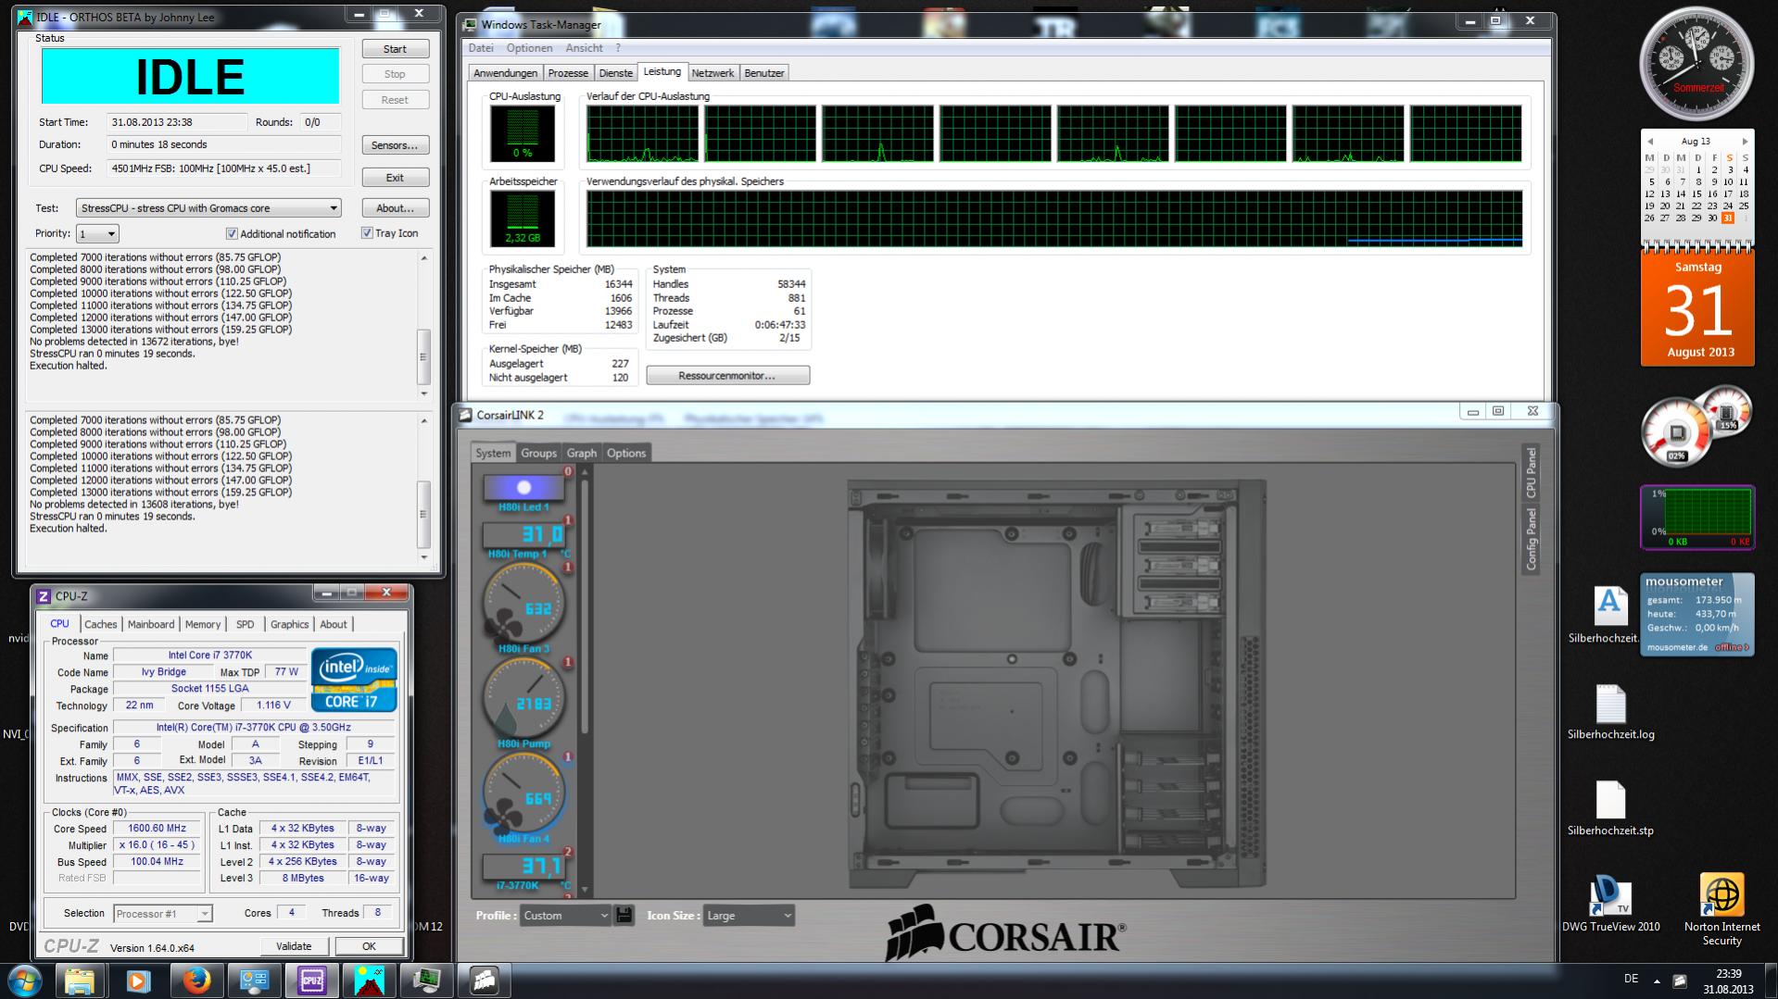Select the Silberhochzeit.stp desktop file
The height and width of the screenshot is (999, 1778).
point(1610,807)
